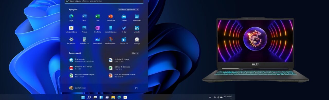This screenshot has height=100, width=329.
Task: Show hidden tray icons chevron
Action: click(210, 97)
